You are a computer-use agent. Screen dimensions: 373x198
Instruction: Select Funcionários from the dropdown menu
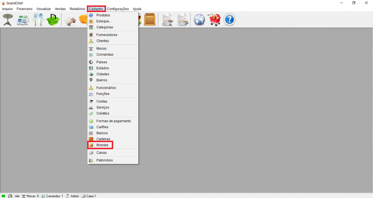[106, 88]
